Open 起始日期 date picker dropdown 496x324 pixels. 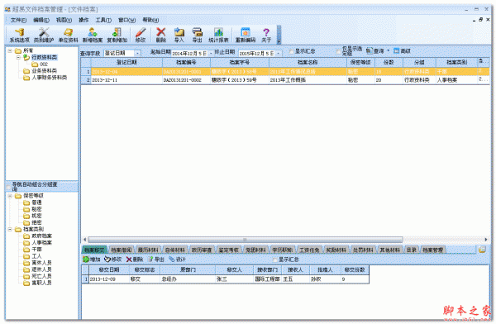coord(211,53)
